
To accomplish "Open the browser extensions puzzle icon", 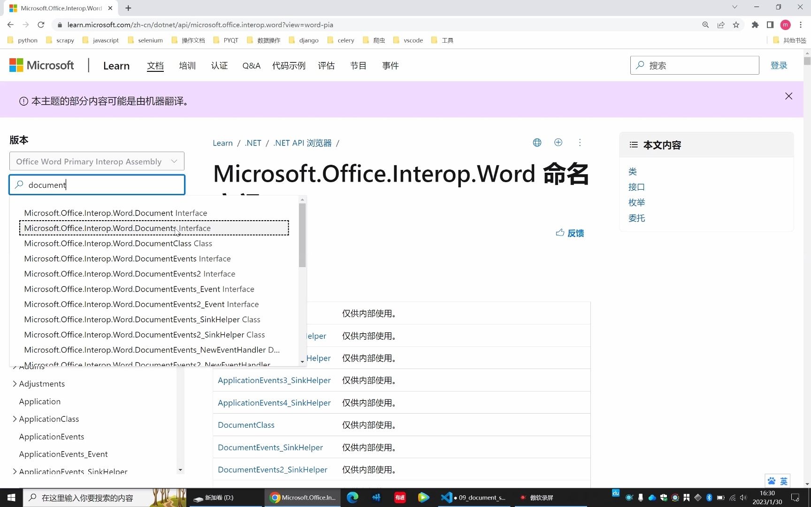I will pyautogui.click(x=755, y=25).
